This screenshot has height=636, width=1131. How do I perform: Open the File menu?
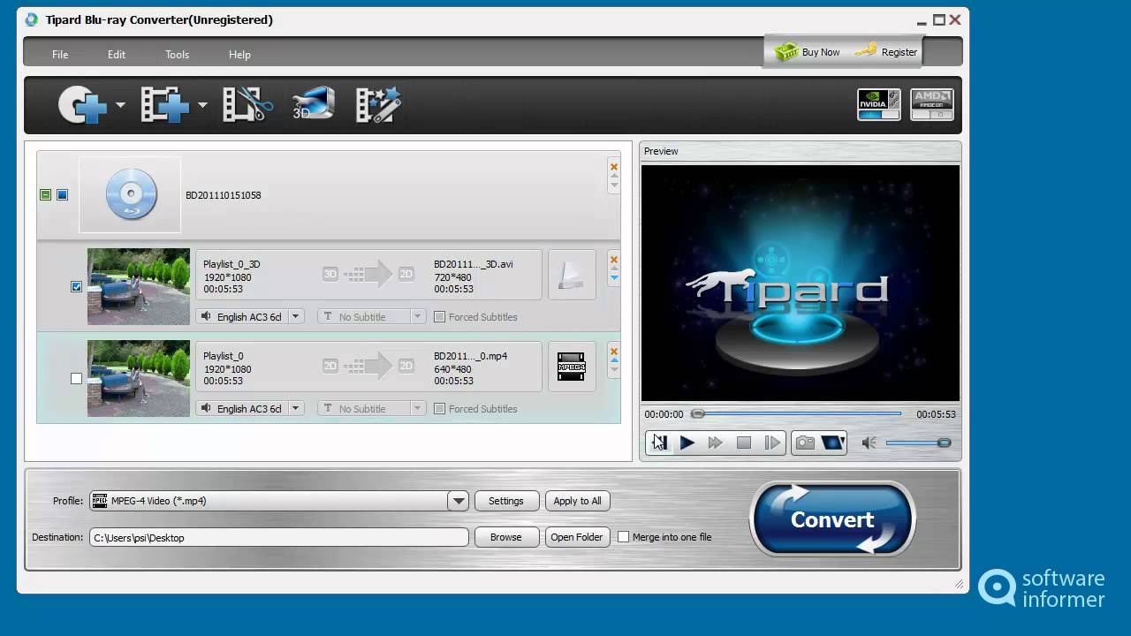60,55
